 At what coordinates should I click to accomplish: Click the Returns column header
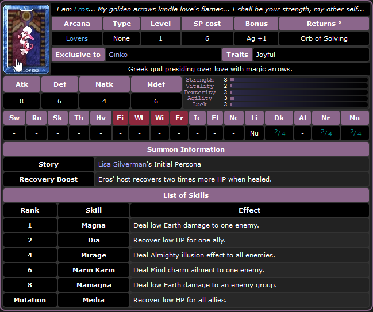(324, 24)
